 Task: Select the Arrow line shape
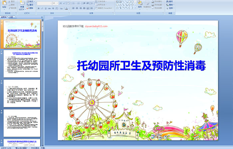pos(126,2)
